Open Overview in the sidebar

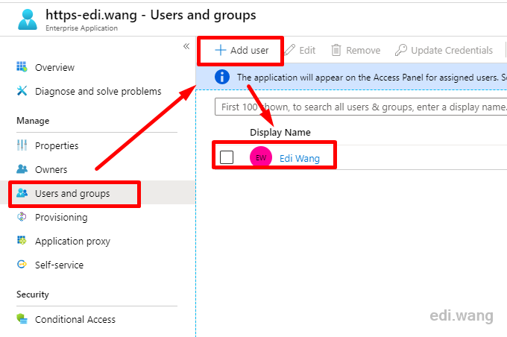pos(54,67)
